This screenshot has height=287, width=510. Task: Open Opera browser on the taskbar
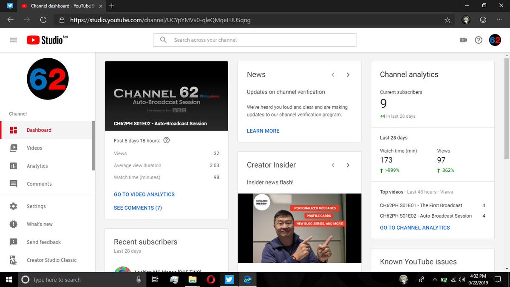coord(211,279)
